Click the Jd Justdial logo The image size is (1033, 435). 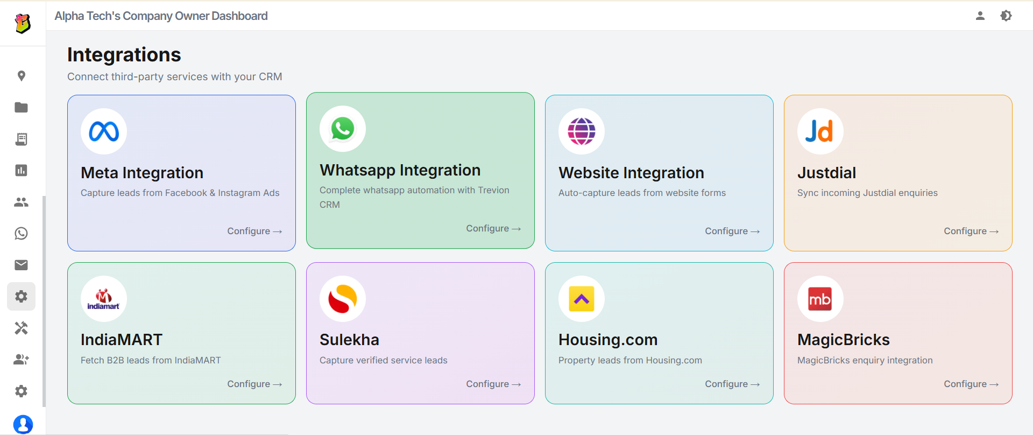(820, 131)
